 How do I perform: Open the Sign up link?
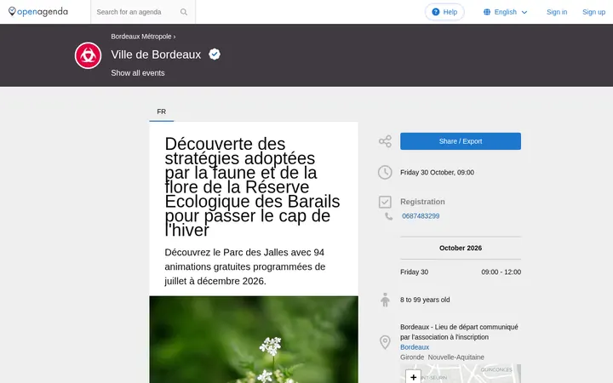pyautogui.click(x=593, y=12)
